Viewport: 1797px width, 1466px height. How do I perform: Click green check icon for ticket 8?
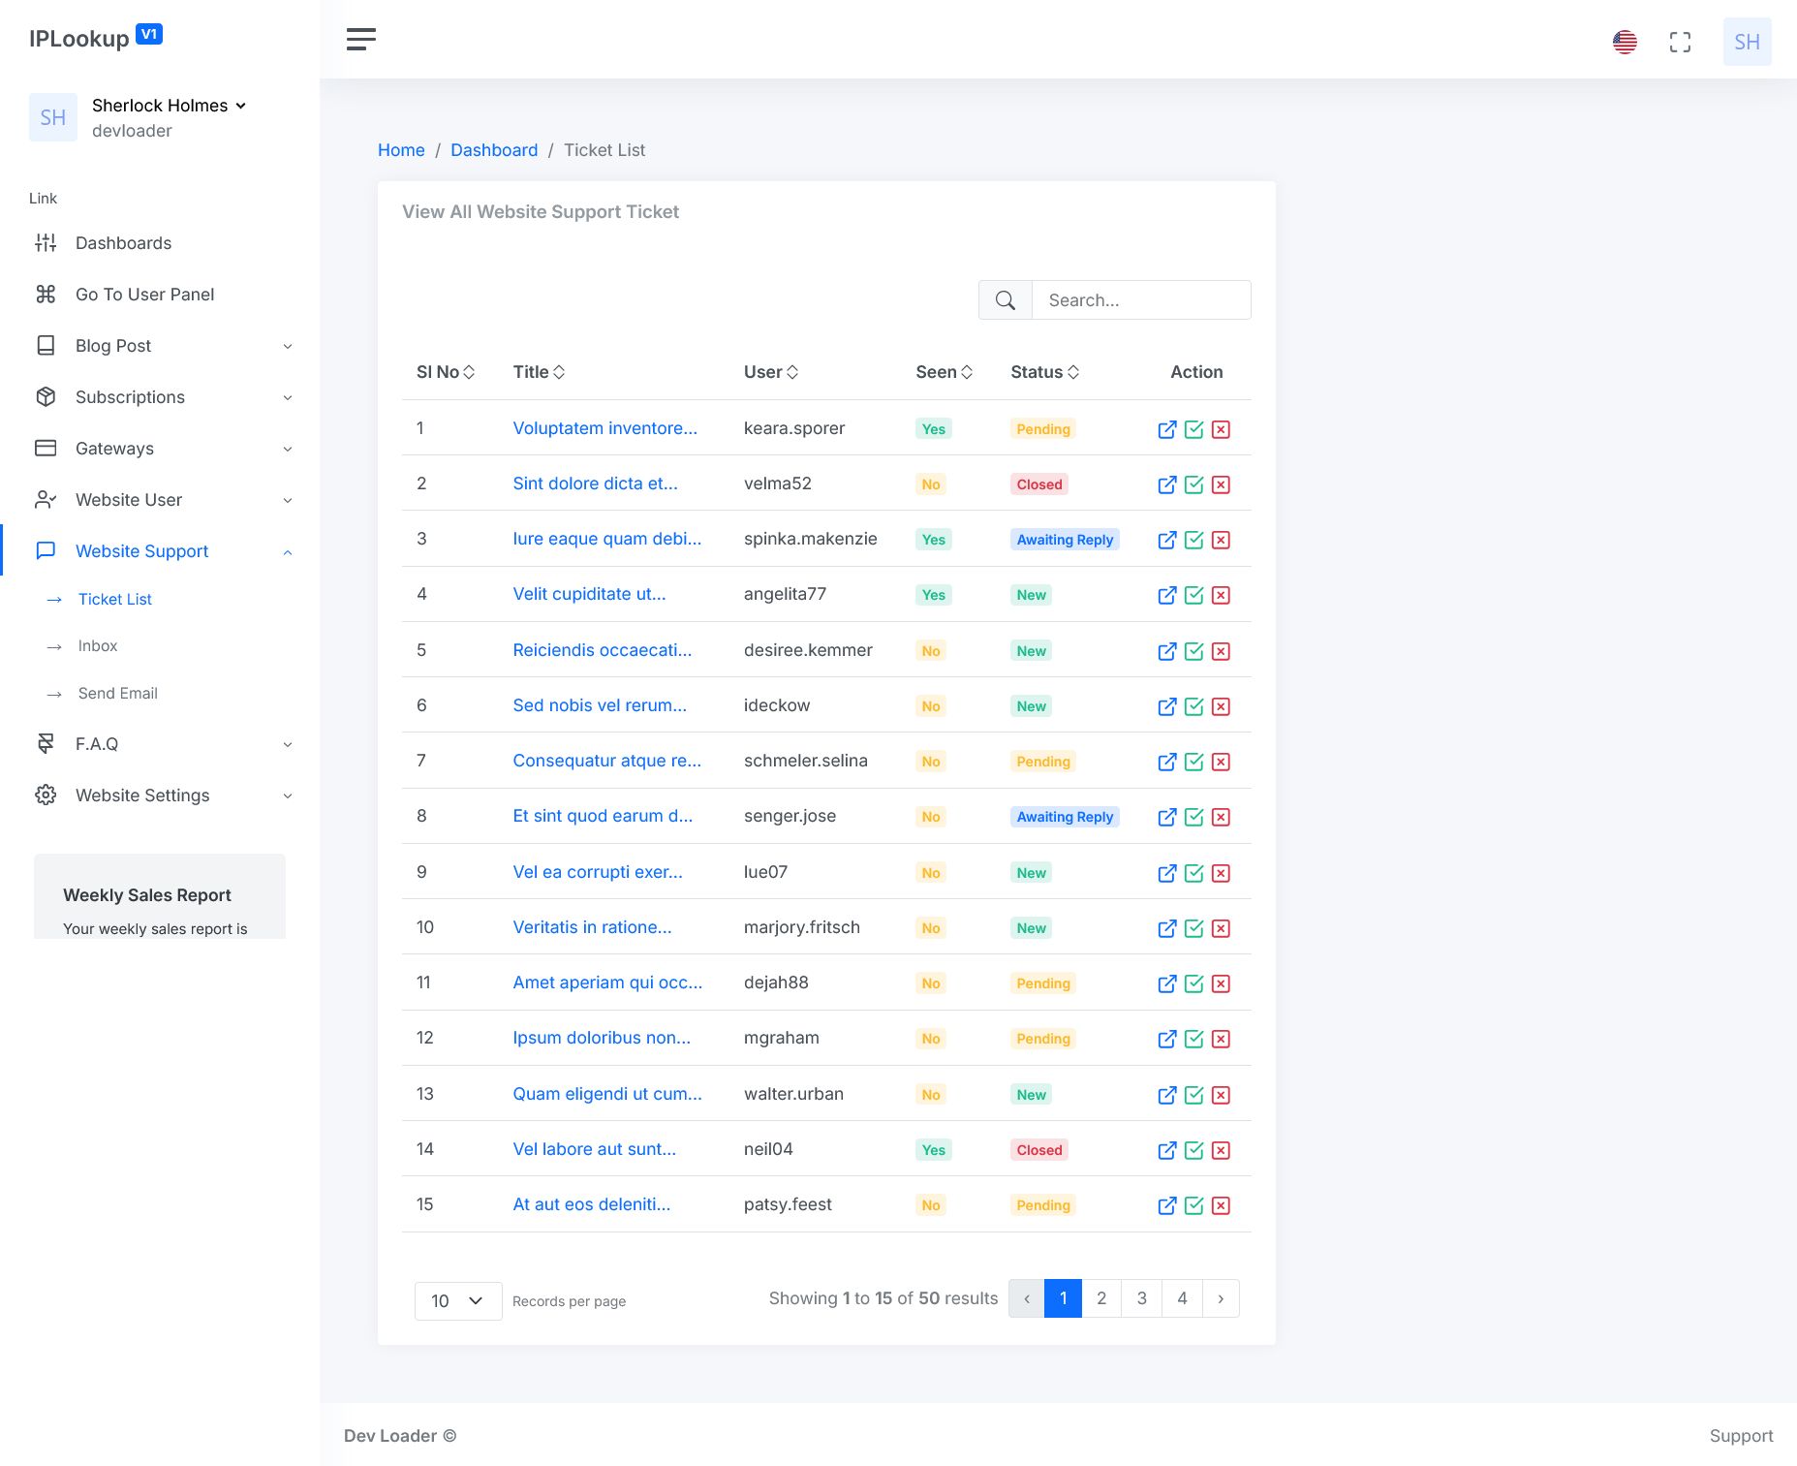click(x=1193, y=817)
